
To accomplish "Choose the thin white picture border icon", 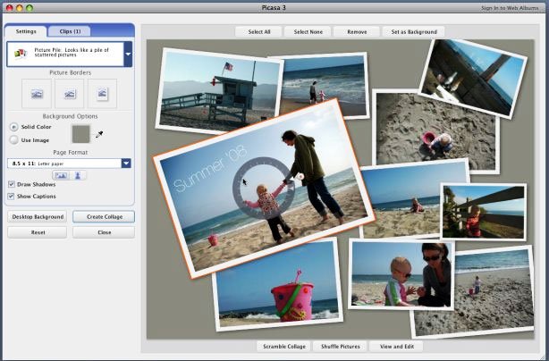I will [71, 93].
